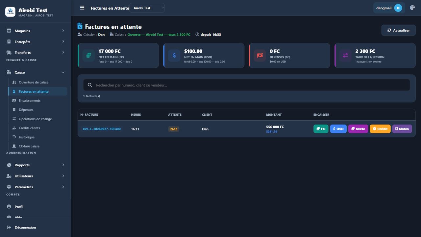The width and height of the screenshot is (421, 237).
Task: Collapse the Caisse menu chevron
Action: tap(63, 72)
